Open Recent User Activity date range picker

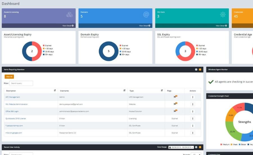(181, 147)
